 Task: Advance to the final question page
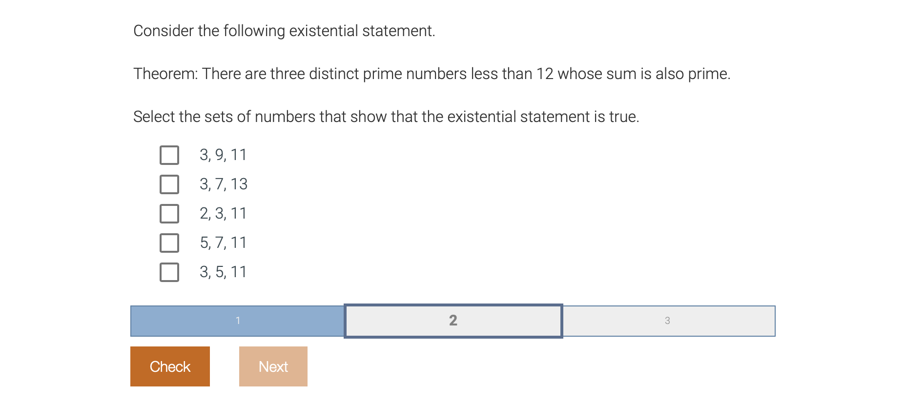(668, 321)
